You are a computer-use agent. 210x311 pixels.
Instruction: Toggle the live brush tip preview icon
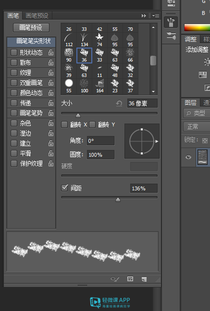pos(115,279)
